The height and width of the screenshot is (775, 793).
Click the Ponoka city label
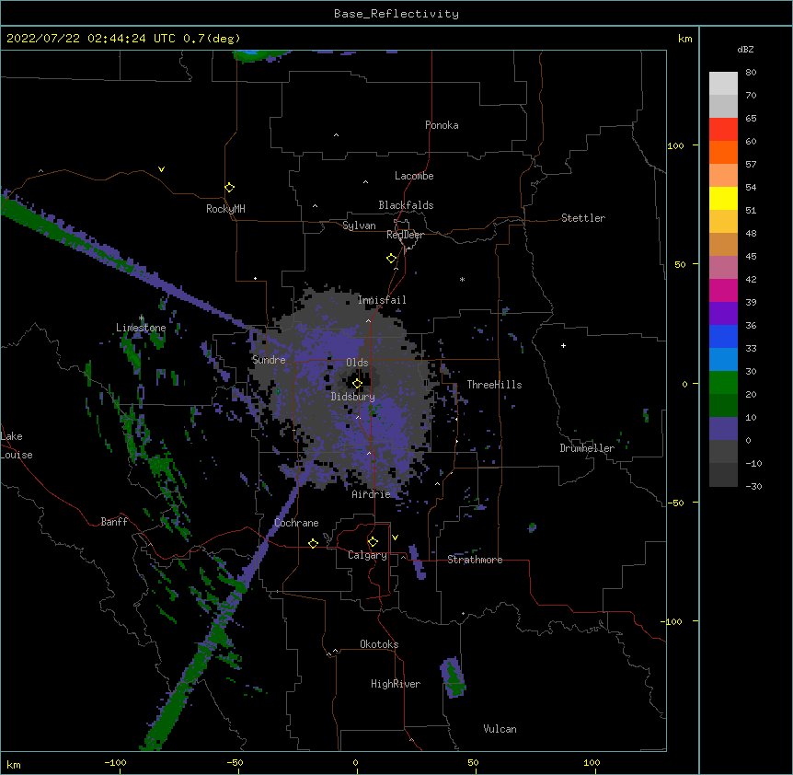(x=442, y=125)
